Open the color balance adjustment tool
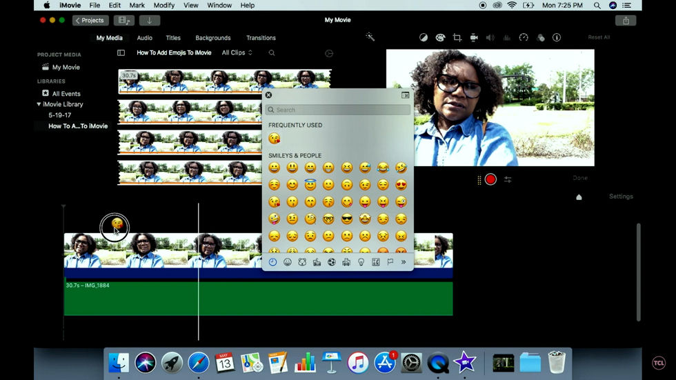676x380 pixels. coord(424,37)
